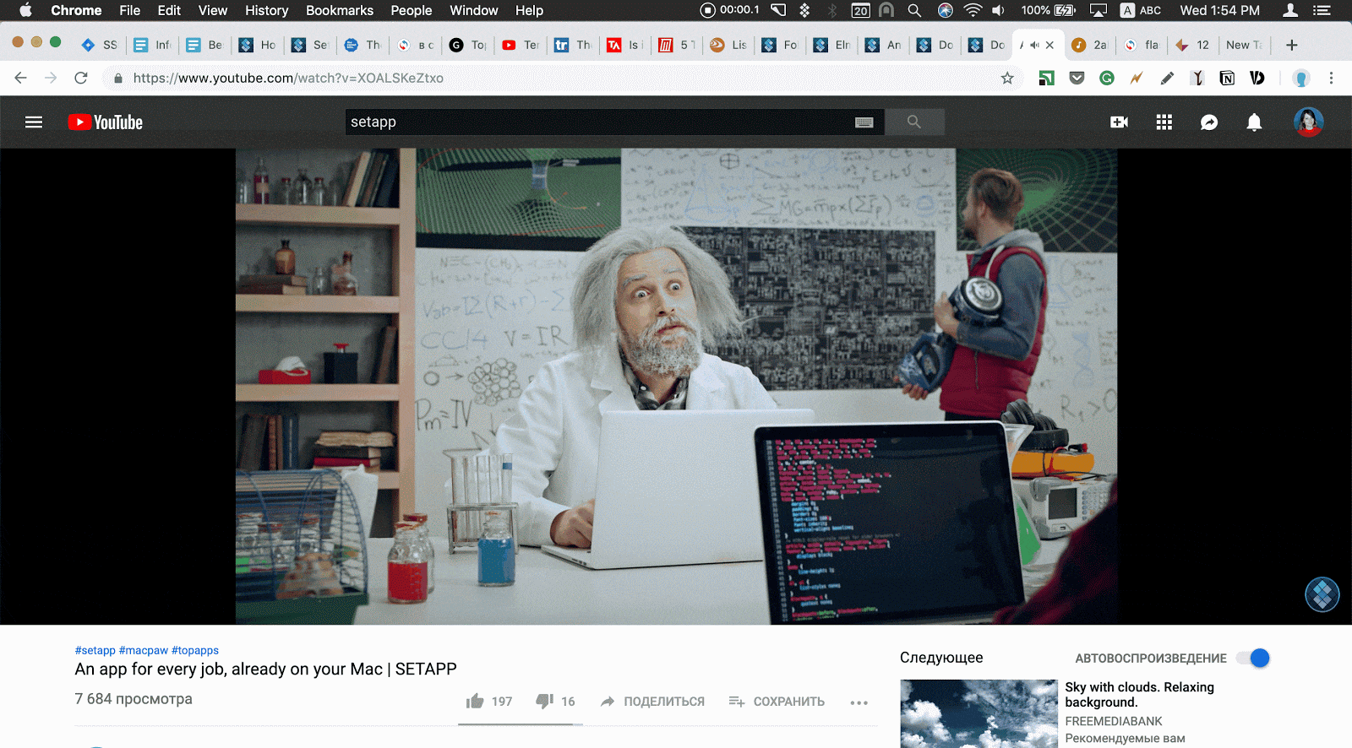The width and height of the screenshot is (1352, 748).
Task: Click the YouTube search magnifier button
Action: [914, 122]
